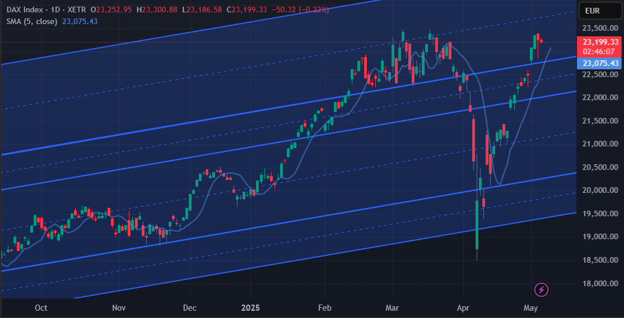This screenshot has width=624, height=318.
Task: Click the latest red candle in May
Action: coord(541,40)
